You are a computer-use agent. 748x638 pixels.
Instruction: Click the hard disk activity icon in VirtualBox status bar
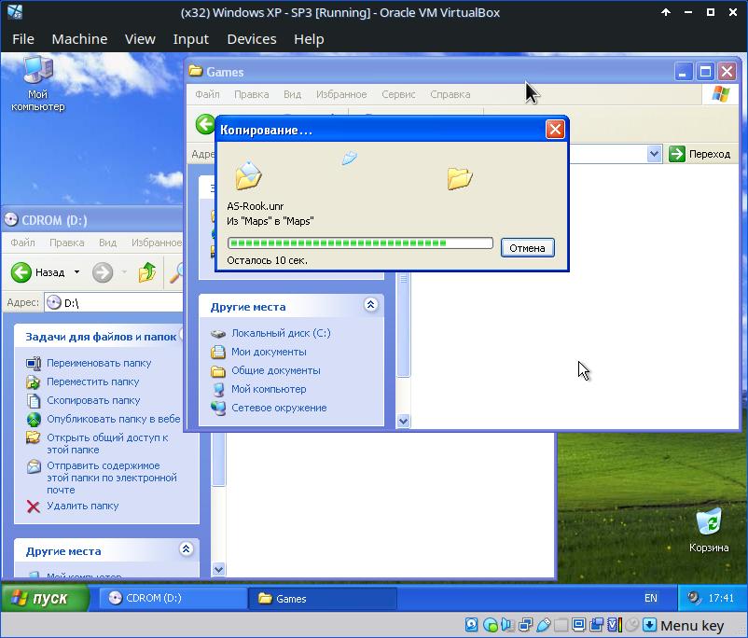coord(471,624)
